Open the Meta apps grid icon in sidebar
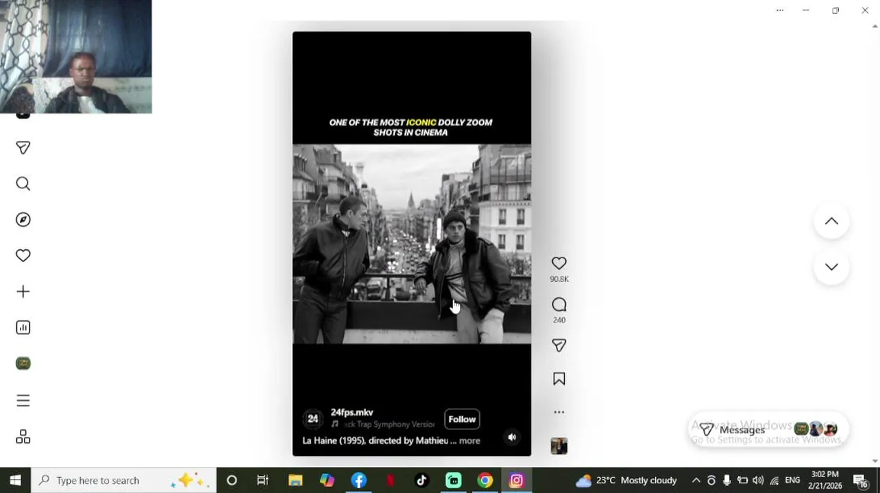 click(23, 437)
